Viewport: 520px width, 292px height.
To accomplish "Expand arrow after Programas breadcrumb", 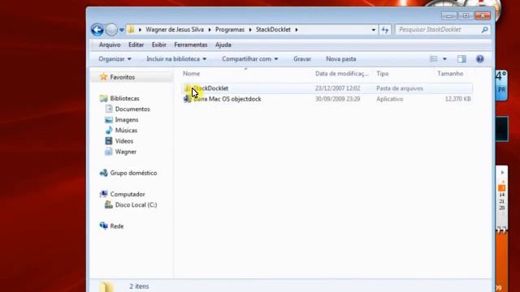I will coord(250,30).
